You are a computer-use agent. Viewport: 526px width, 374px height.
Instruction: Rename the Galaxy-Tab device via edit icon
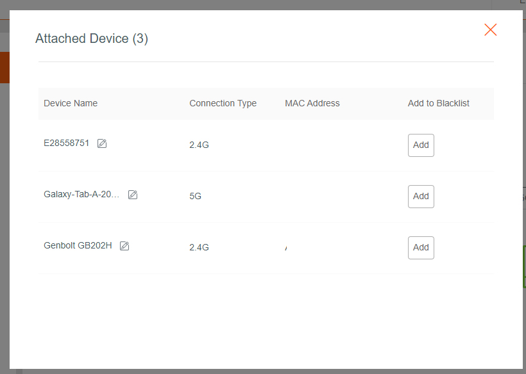click(x=133, y=195)
